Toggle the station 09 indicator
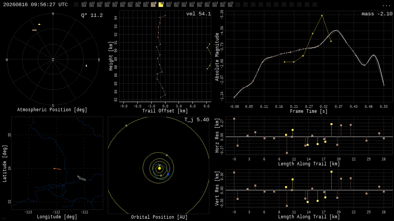This screenshot has height=221, width=394. (145, 5)
